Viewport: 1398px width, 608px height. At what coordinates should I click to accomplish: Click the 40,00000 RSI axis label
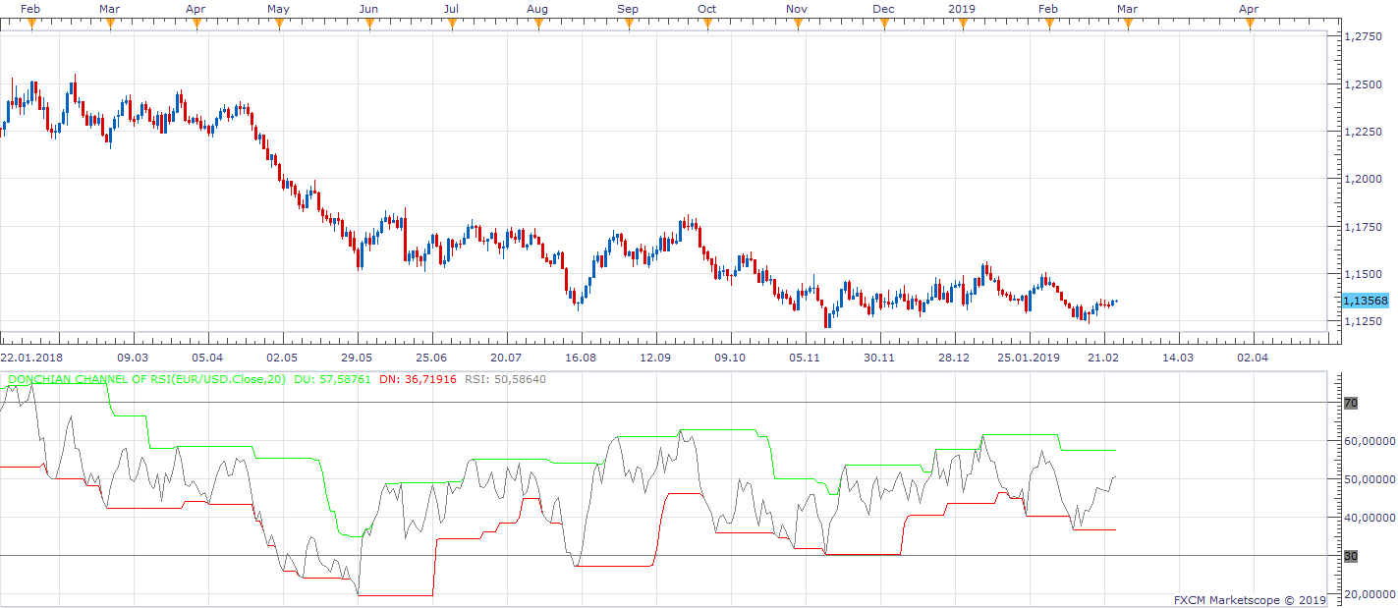pos(1370,518)
